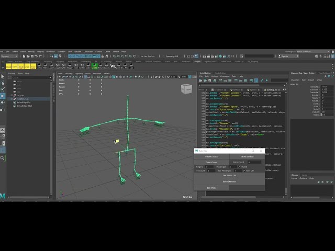The width and height of the screenshot is (335, 251).
Task: Click the shelf editor gear icon
Action: pyautogui.click(x=3, y=67)
